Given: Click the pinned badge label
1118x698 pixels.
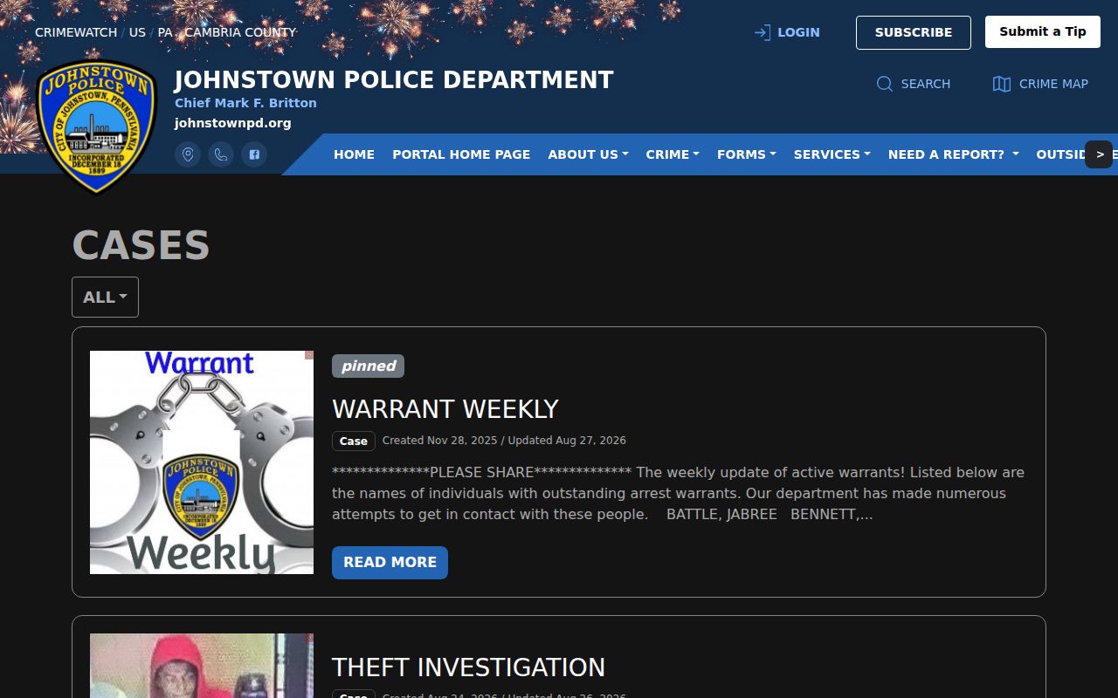Looking at the screenshot, I should coord(368,366).
